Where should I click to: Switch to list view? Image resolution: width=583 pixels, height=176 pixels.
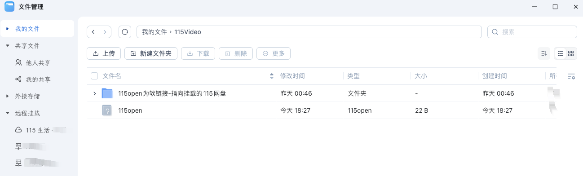pos(561,53)
